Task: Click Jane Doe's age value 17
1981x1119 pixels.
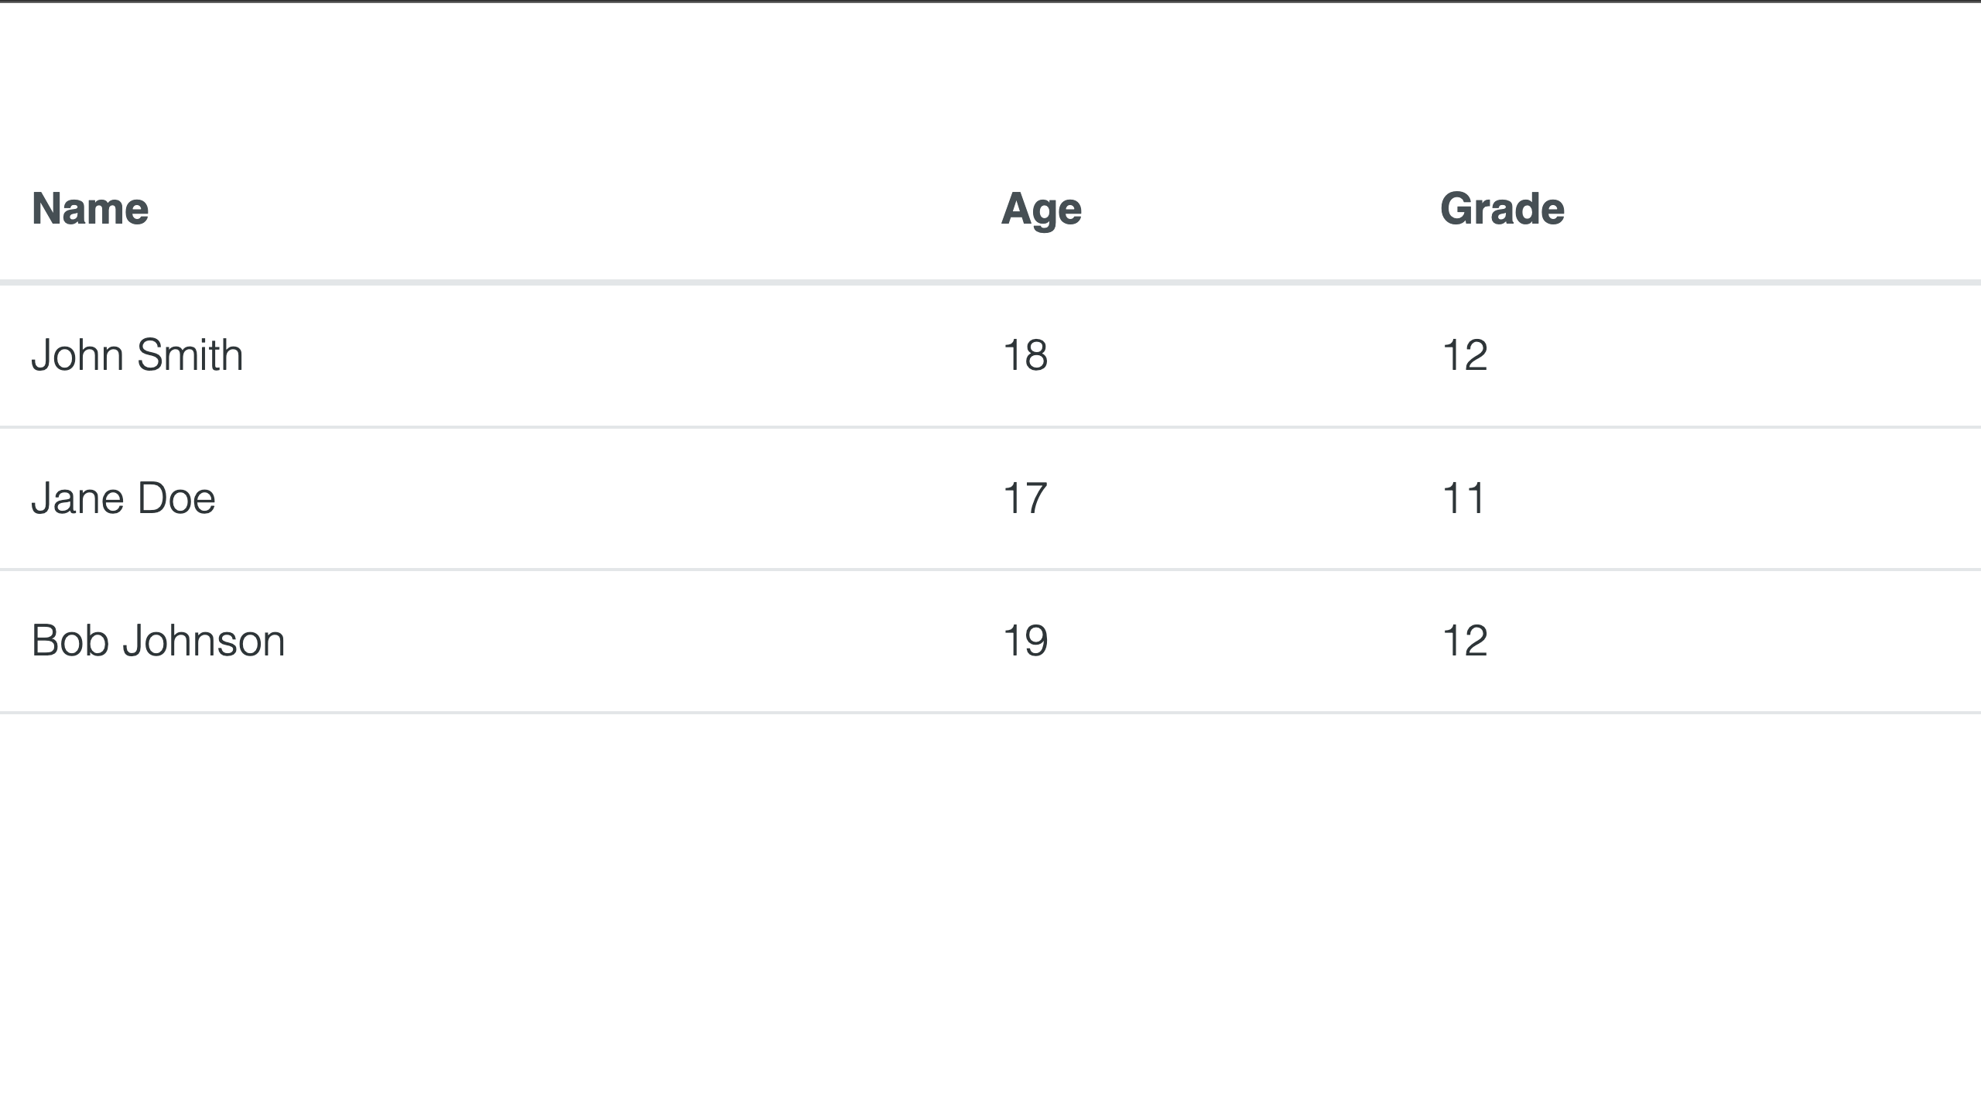Action: pyautogui.click(x=1025, y=498)
